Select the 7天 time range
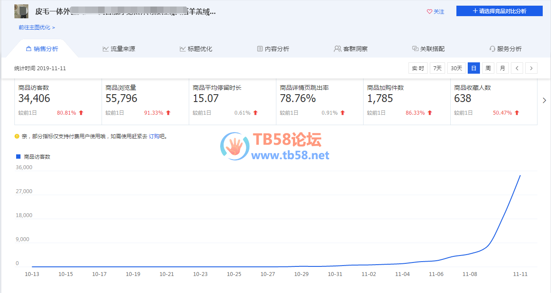 pos(437,68)
